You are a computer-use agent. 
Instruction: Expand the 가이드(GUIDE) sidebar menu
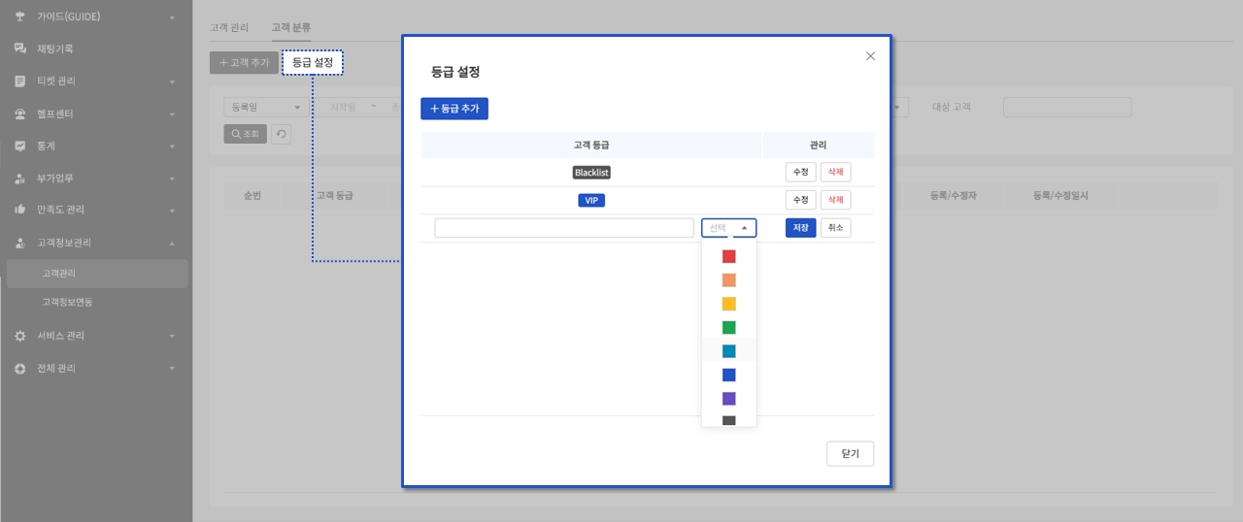pos(172,17)
